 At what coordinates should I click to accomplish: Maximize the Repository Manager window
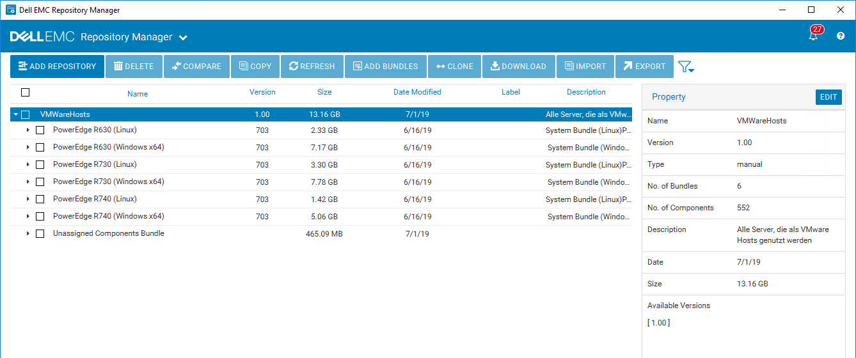pyautogui.click(x=811, y=10)
